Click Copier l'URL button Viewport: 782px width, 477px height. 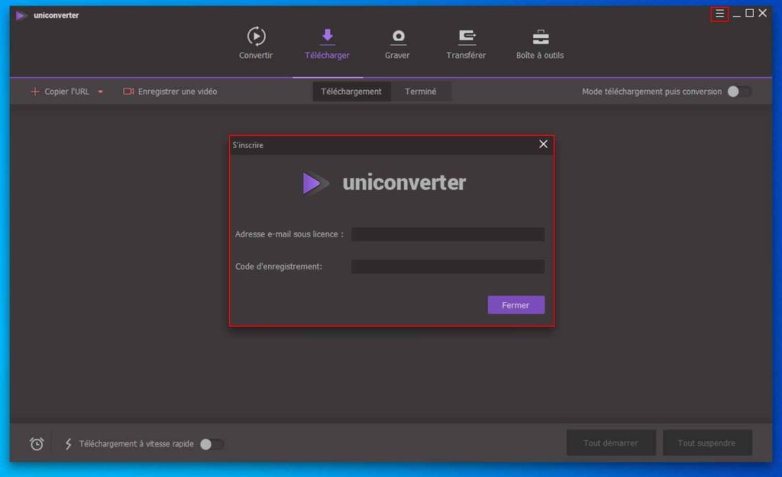tap(61, 92)
